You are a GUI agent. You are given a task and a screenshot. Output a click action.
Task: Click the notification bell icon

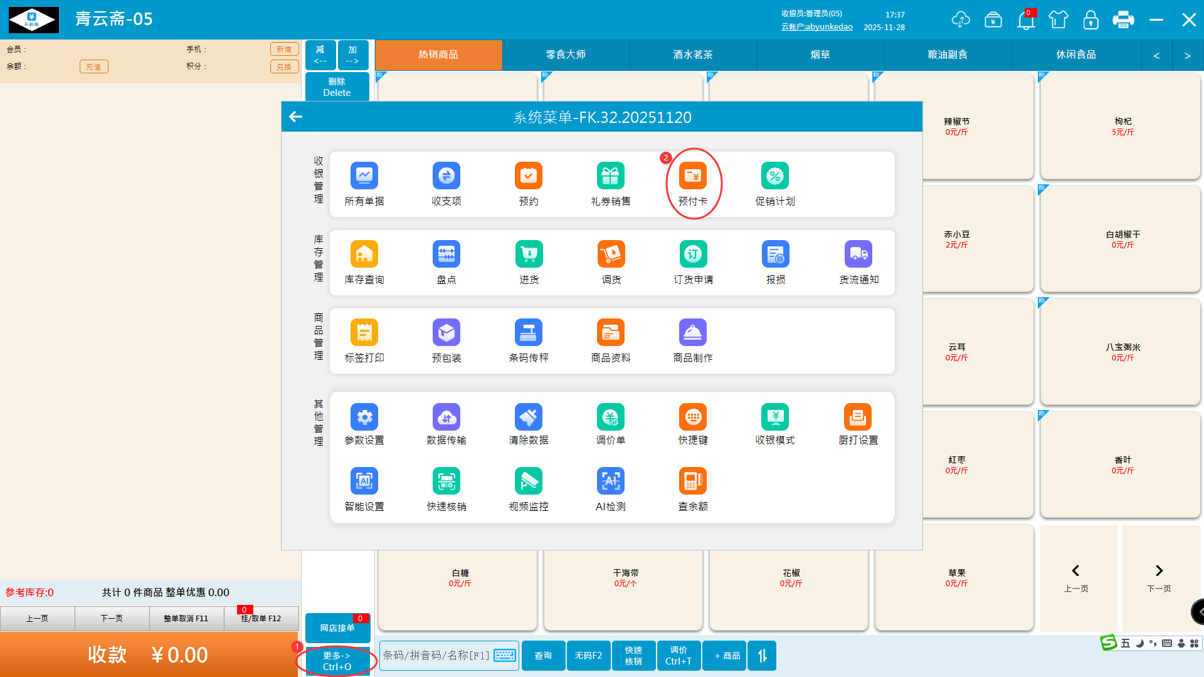click(1026, 20)
